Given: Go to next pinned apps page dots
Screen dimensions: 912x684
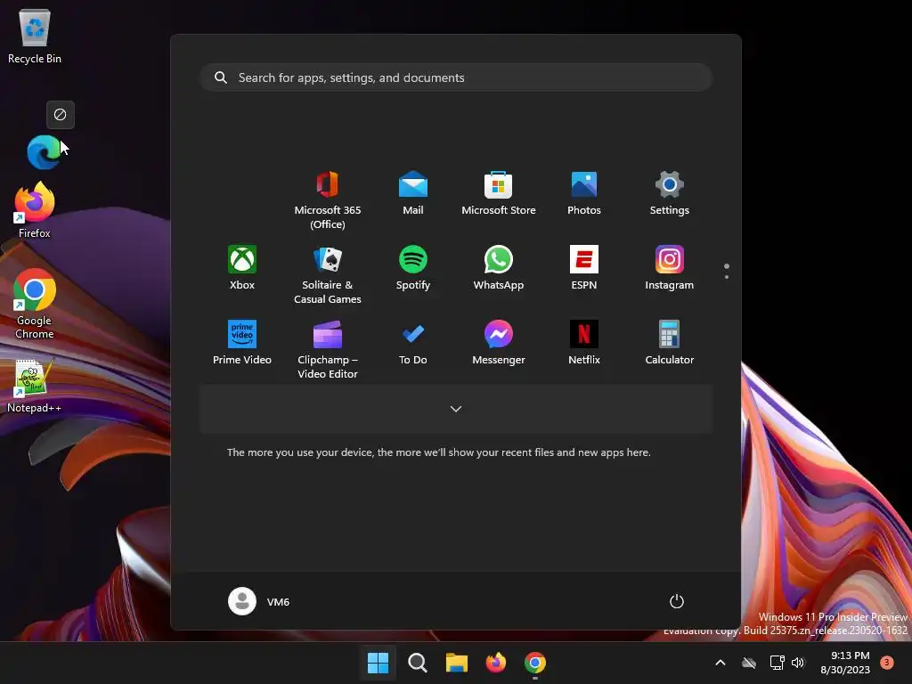Looking at the screenshot, I should [x=727, y=271].
